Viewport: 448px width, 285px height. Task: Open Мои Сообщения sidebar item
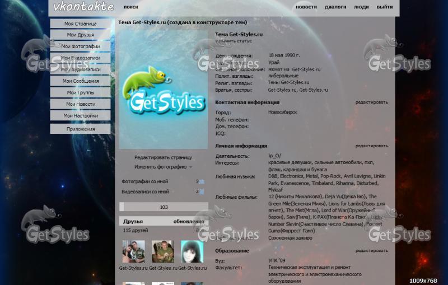(x=80, y=81)
